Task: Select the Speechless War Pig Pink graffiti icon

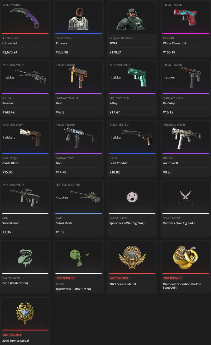Action: 132,197
